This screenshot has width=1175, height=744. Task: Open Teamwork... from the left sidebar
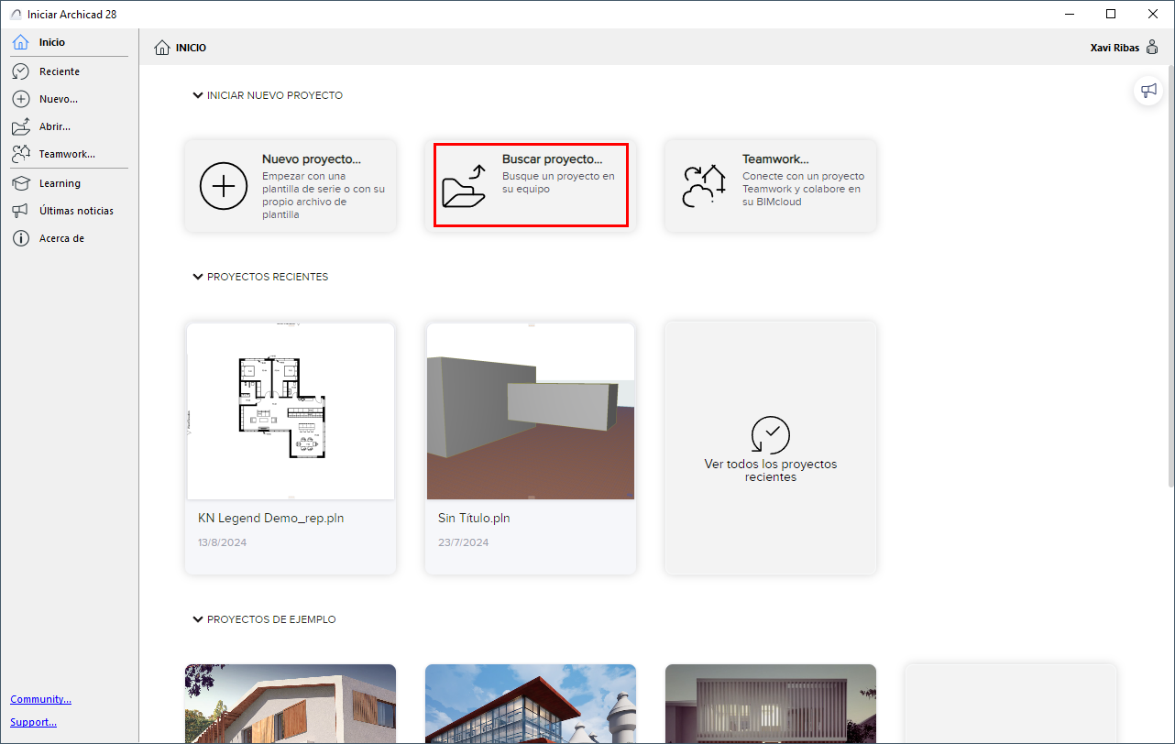point(69,154)
